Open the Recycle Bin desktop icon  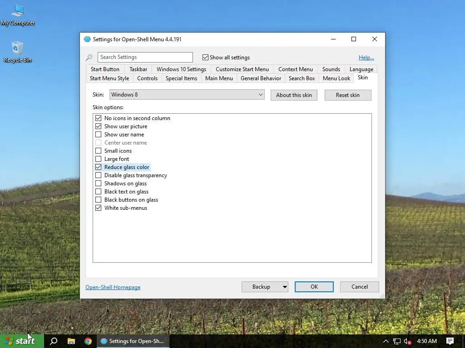coord(18,52)
